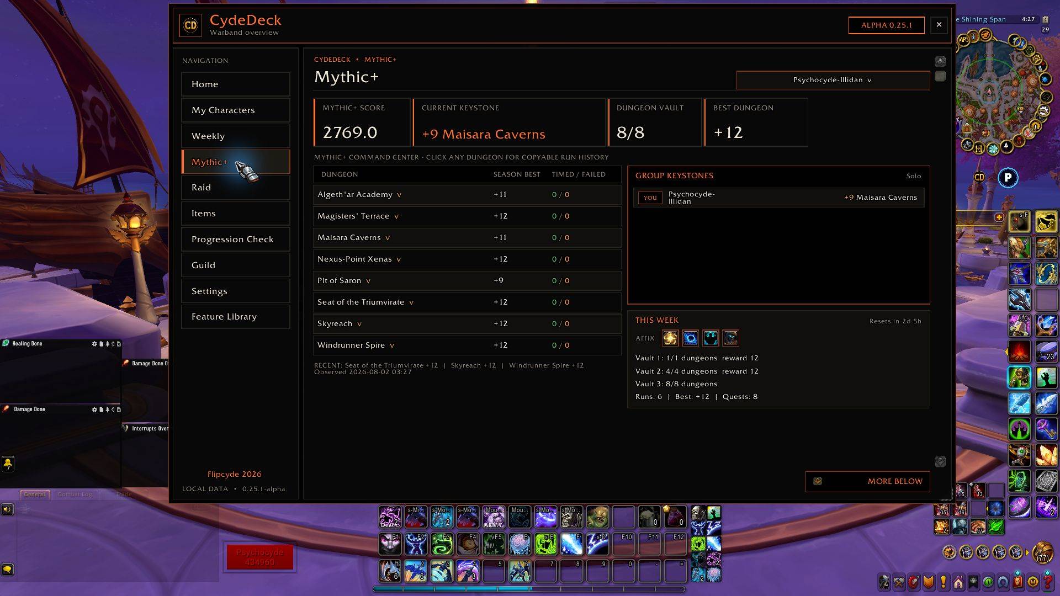Click the CD minimap button below the minimap

(x=979, y=177)
